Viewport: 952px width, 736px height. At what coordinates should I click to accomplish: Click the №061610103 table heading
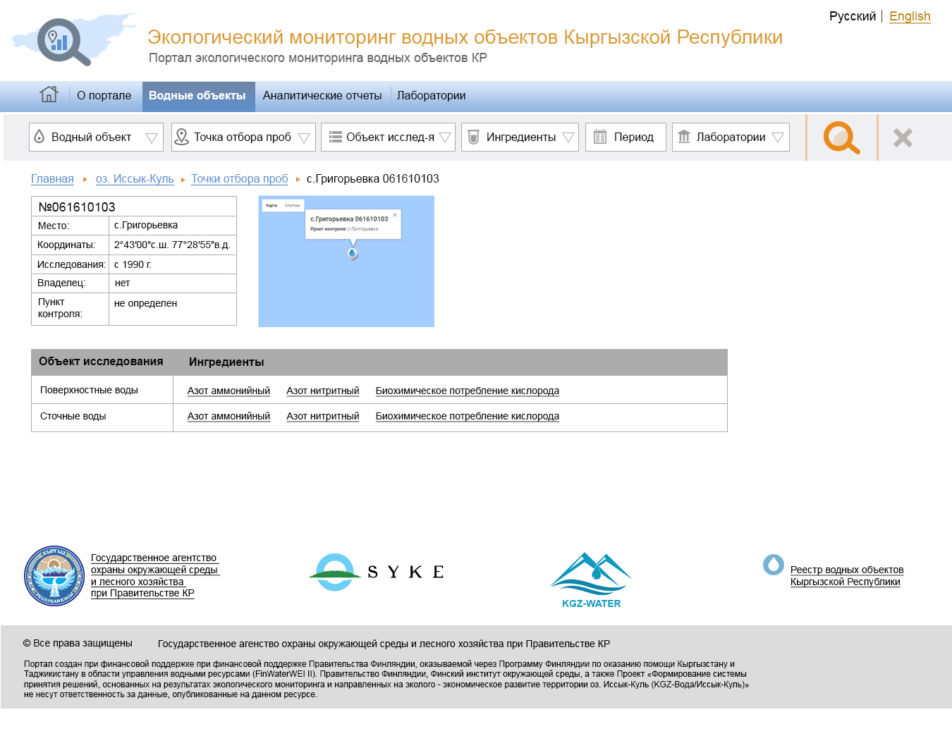[x=77, y=207]
